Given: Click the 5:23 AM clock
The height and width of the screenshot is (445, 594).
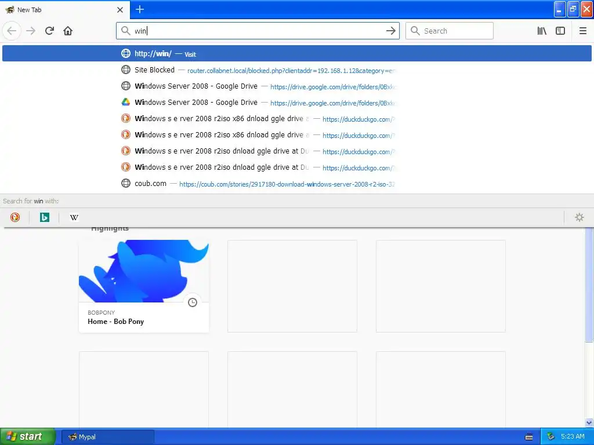Looking at the screenshot, I should (x=573, y=437).
